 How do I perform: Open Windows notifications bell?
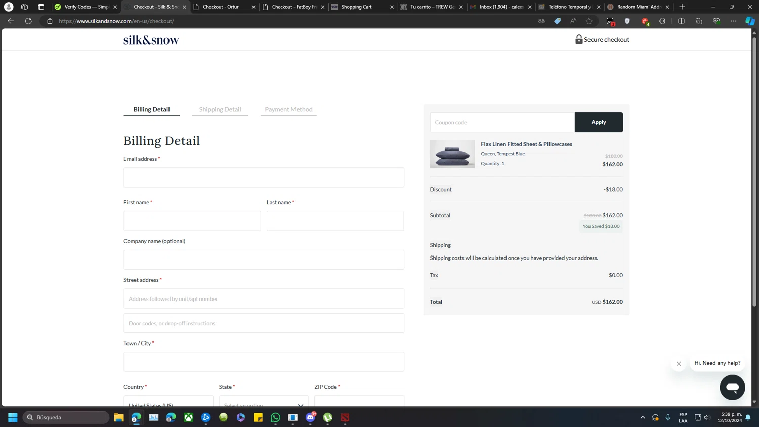tap(748, 417)
